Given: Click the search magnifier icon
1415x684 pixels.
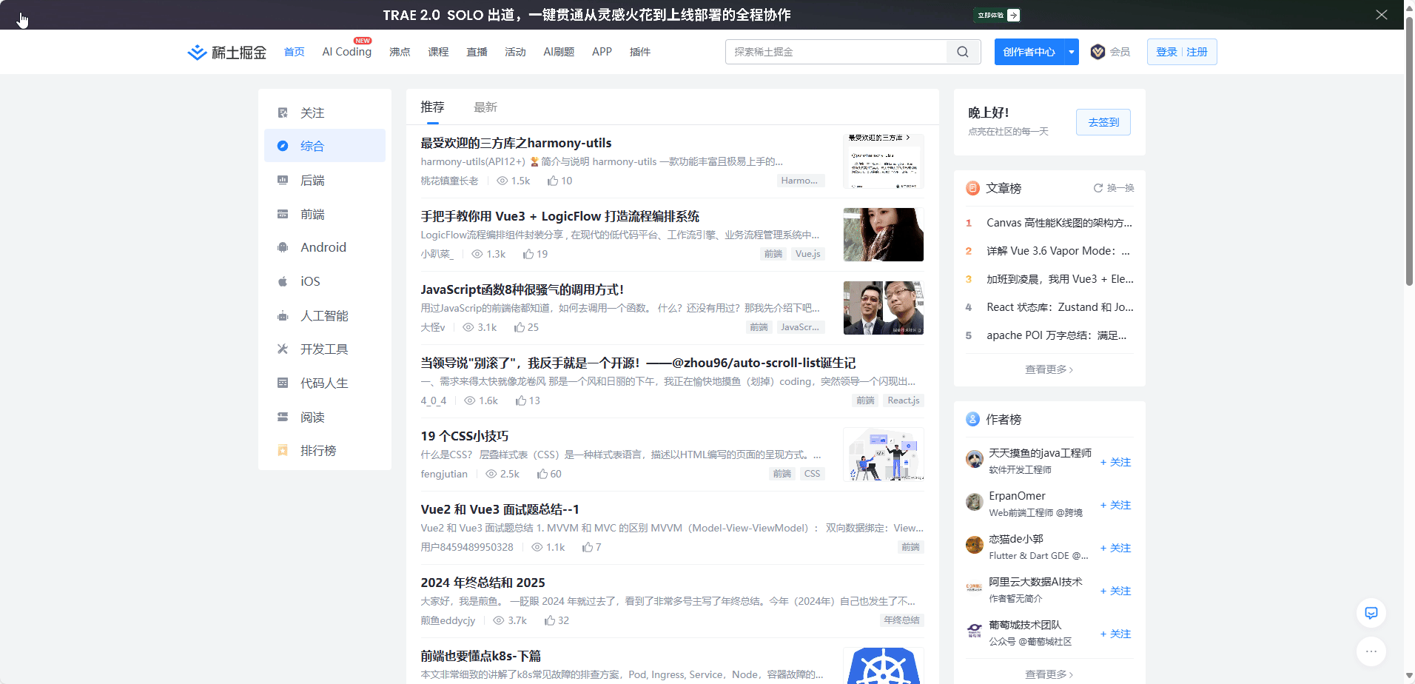Looking at the screenshot, I should click(963, 52).
